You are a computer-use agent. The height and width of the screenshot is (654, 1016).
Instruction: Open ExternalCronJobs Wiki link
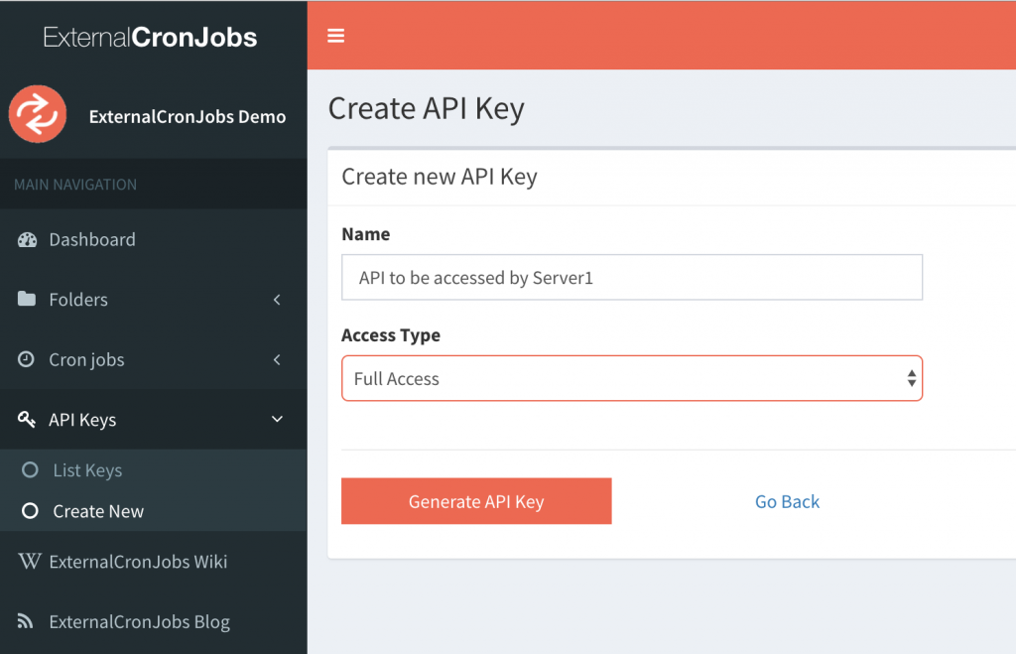154,562
